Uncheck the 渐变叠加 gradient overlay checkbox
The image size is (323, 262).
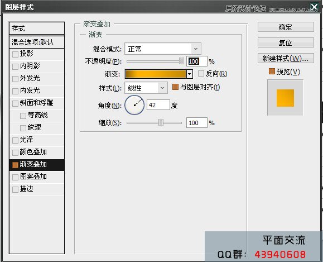pyautogui.click(x=15, y=165)
